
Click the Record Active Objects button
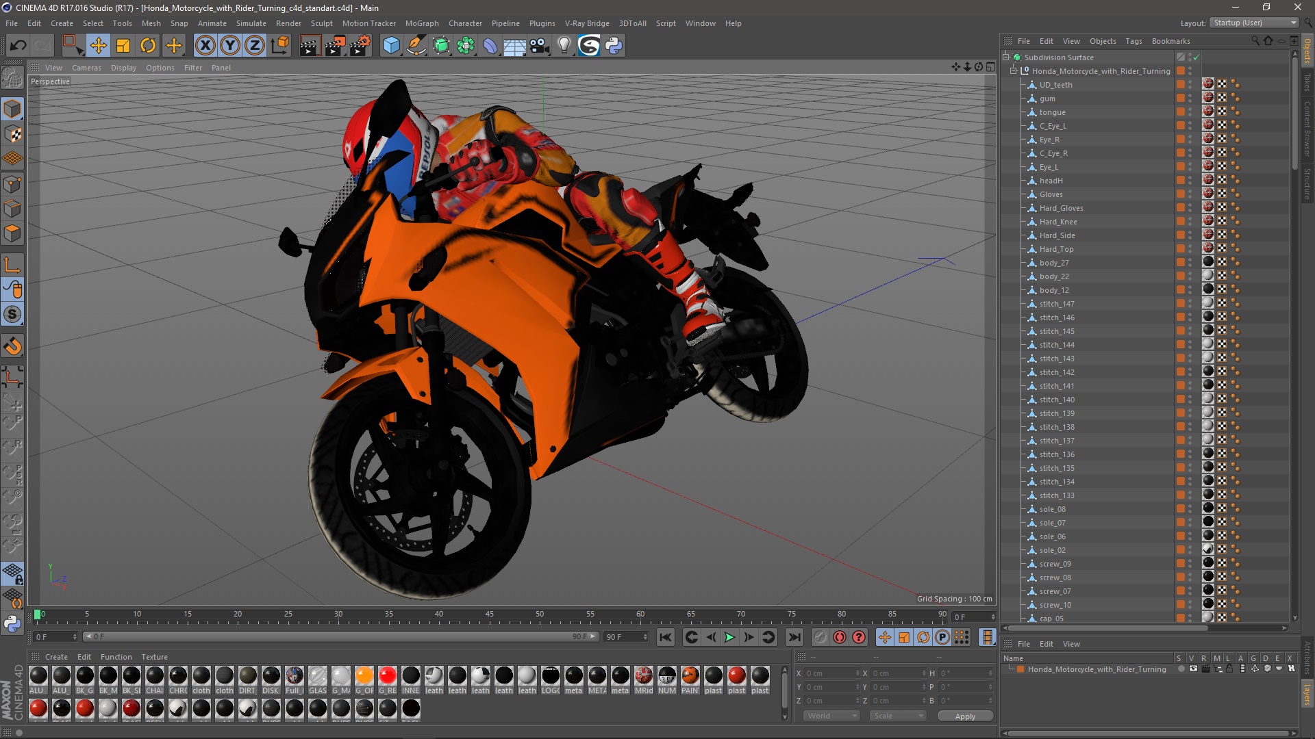pos(821,638)
